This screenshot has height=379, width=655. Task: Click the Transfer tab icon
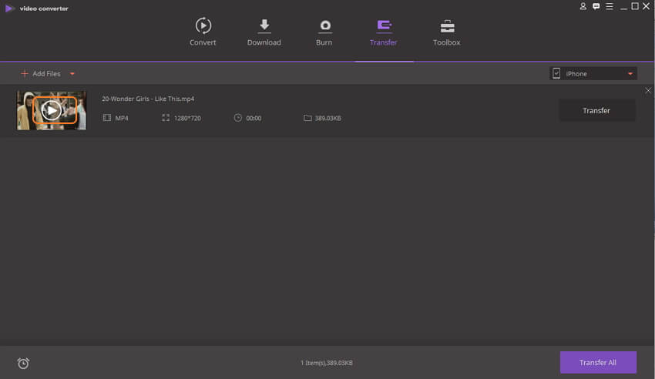coord(383,26)
